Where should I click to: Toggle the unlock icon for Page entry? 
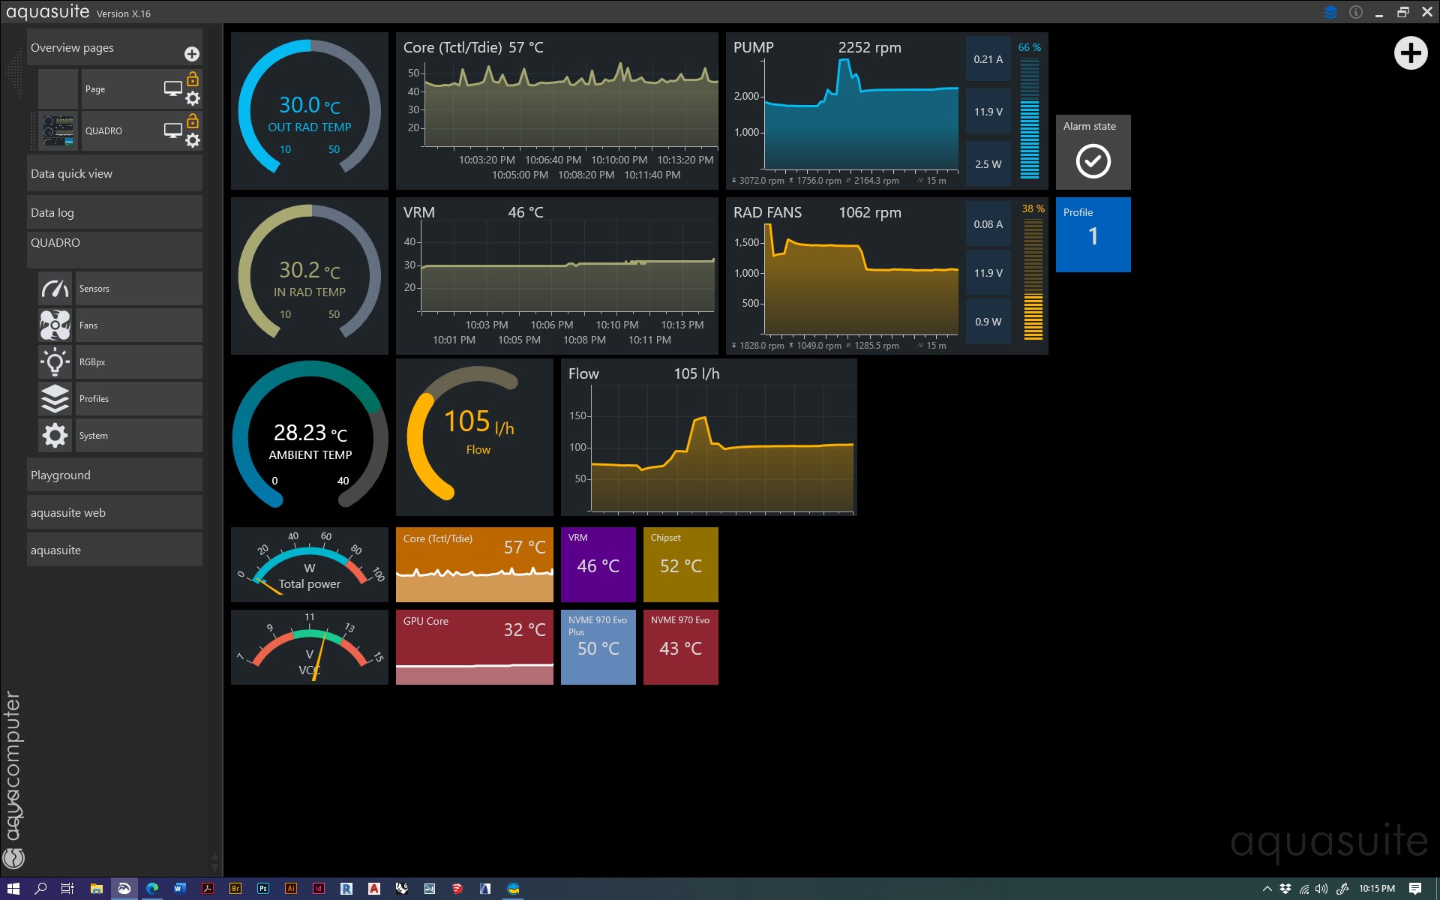tap(193, 79)
